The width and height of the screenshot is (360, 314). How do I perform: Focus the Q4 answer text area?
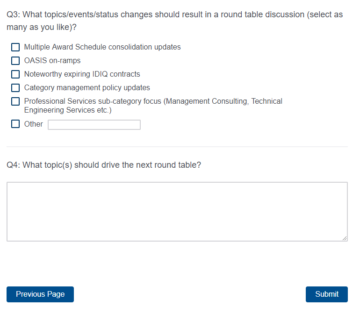[x=177, y=212]
